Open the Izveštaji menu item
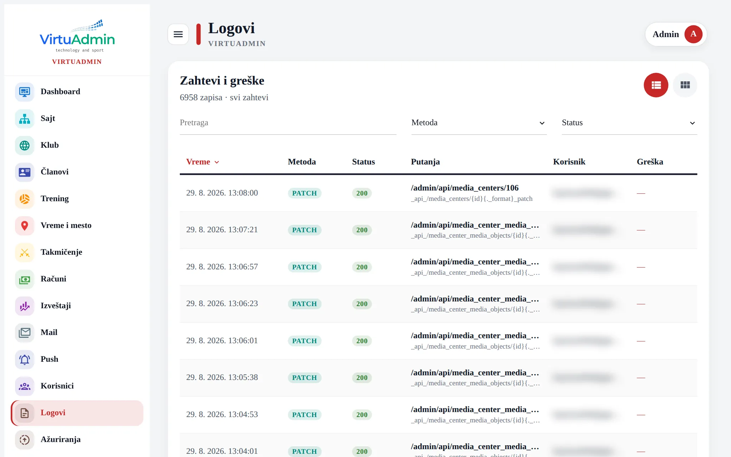 [77, 306]
